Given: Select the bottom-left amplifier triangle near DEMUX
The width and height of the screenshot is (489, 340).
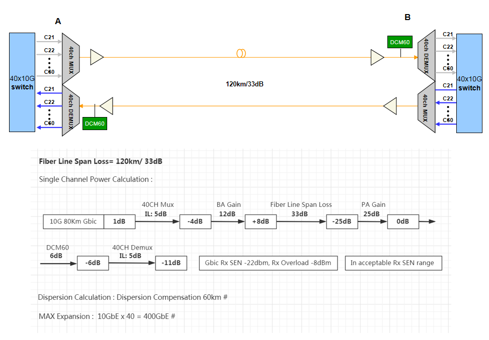Looking at the screenshot, I should click(x=107, y=106).
